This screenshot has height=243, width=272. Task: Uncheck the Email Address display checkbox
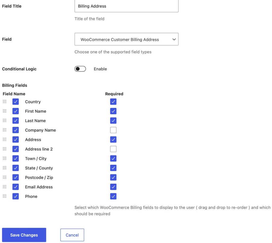[16, 187]
